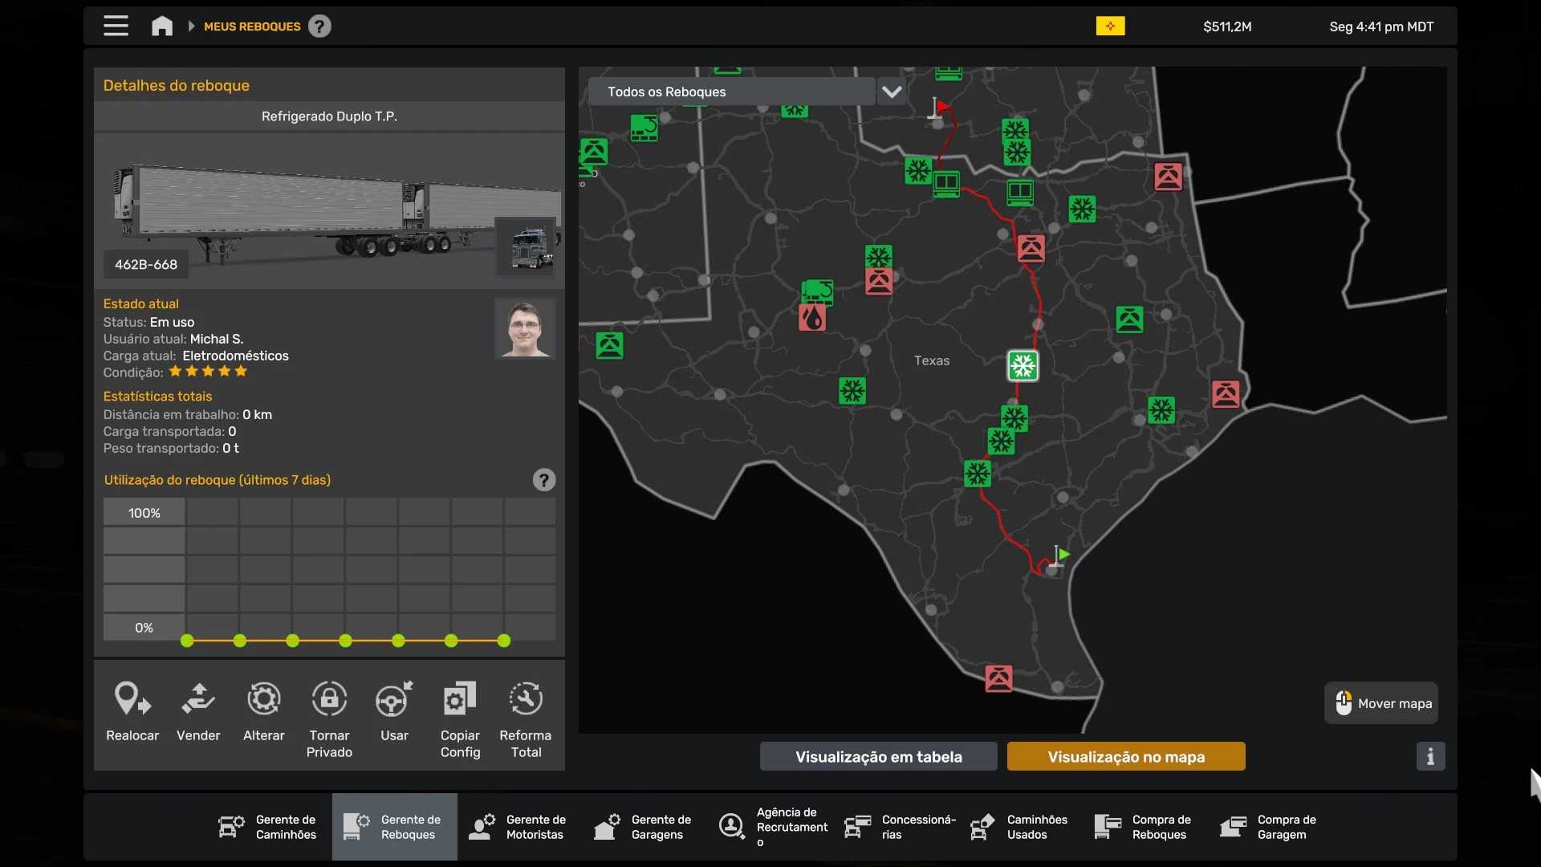This screenshot has height=867, width=1541.
Task: Open the Alterar trailer configuration icon
Action: [263, 700]
